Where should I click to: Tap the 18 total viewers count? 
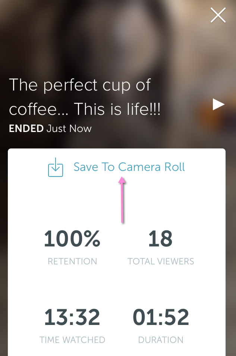click(160, 239)
